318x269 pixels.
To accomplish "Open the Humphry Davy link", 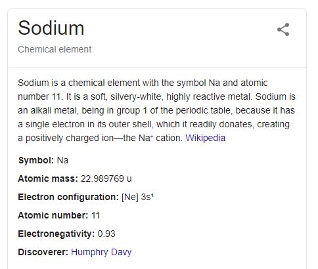I will (101, 252).
